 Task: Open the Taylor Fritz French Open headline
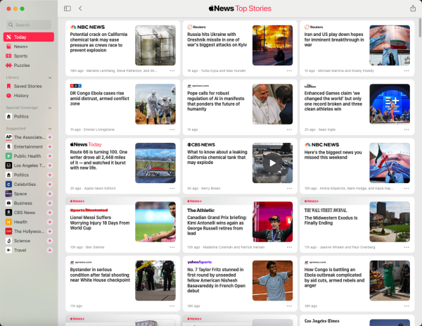[216, 280]
